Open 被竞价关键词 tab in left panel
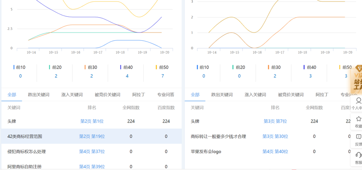362x170 pixels. [107, 94]
